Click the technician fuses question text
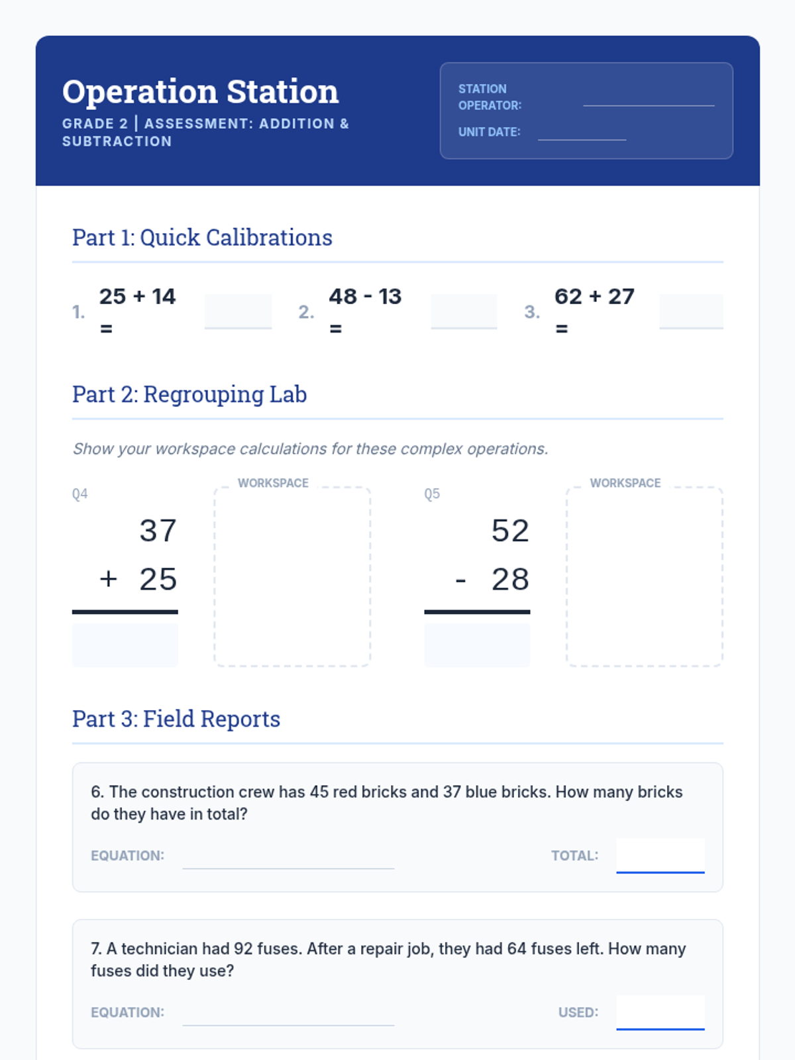 pyautogui.click(x=388, y=959)
